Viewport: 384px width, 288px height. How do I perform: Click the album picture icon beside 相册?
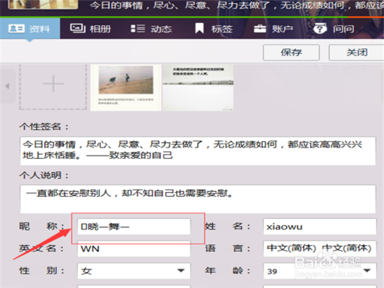78,28
